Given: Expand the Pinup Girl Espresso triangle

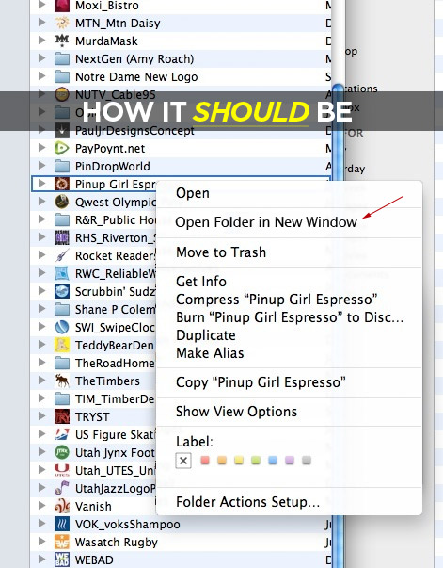Looking at the screenshot, I should point(42,184).
